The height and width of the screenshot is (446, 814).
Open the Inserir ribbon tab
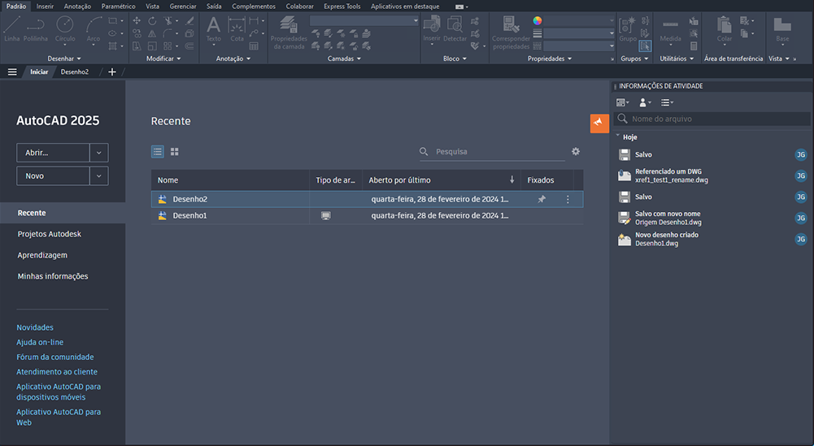pyautogui.click(x=45, y=6)
